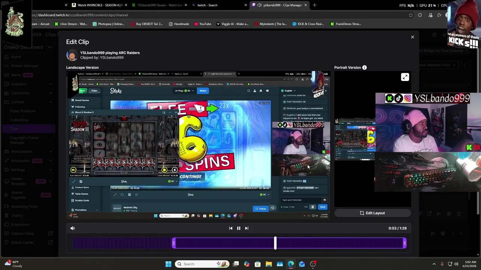The image size is (481, 270).
Task: Open Microsoft Store from taskbar
Action: pyautogui.click(x=258, y=264)
